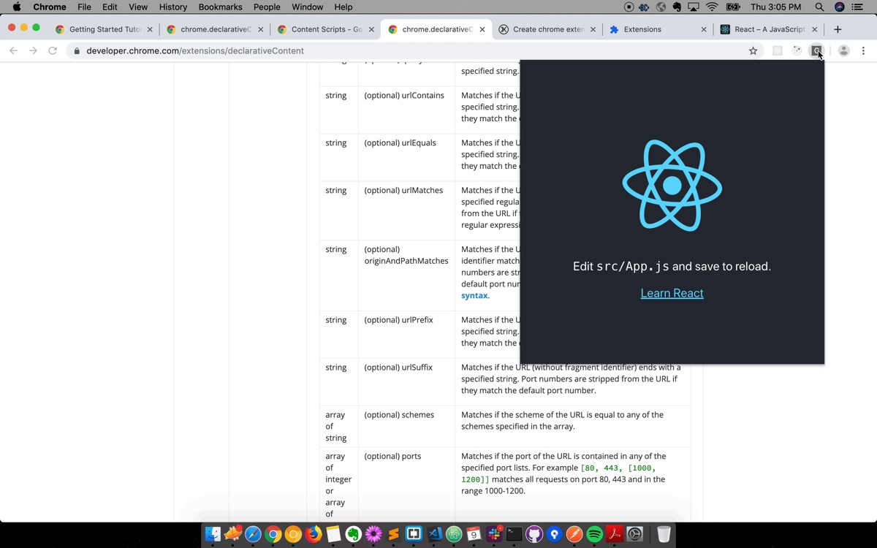This screenshot has height=548, width=877.
Task: Close the React – A JavaScript tab
Action: [814, 30]
